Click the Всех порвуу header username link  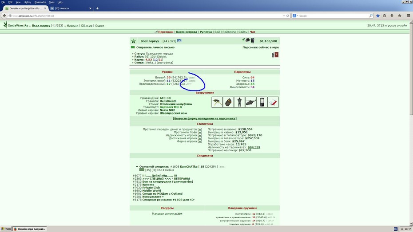41,26
